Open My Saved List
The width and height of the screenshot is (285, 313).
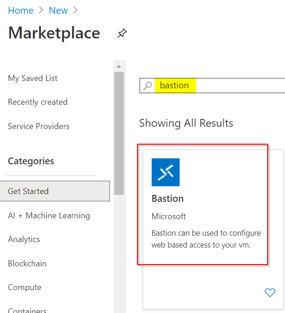click(x=33, y=78)
